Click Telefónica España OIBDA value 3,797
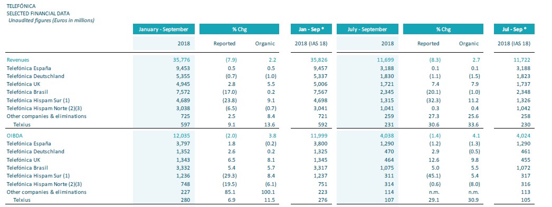552x207 pixels. click(183, 143)
